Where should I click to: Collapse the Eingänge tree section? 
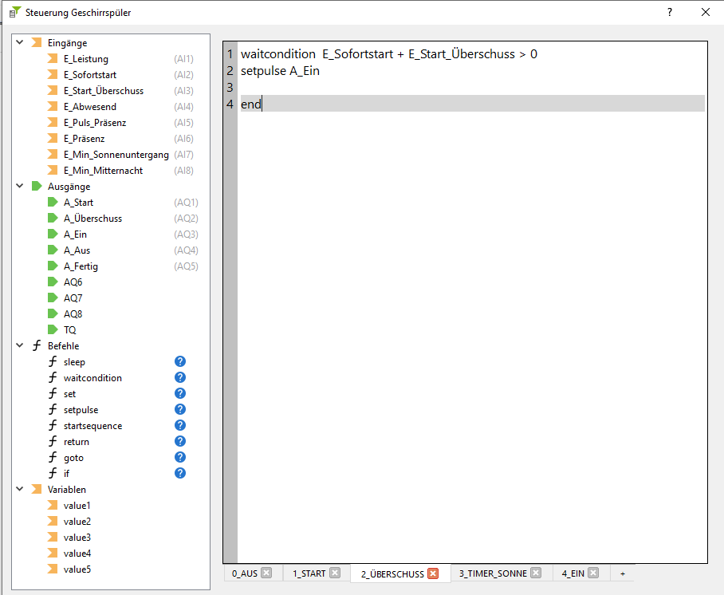[x=20, y=42]
